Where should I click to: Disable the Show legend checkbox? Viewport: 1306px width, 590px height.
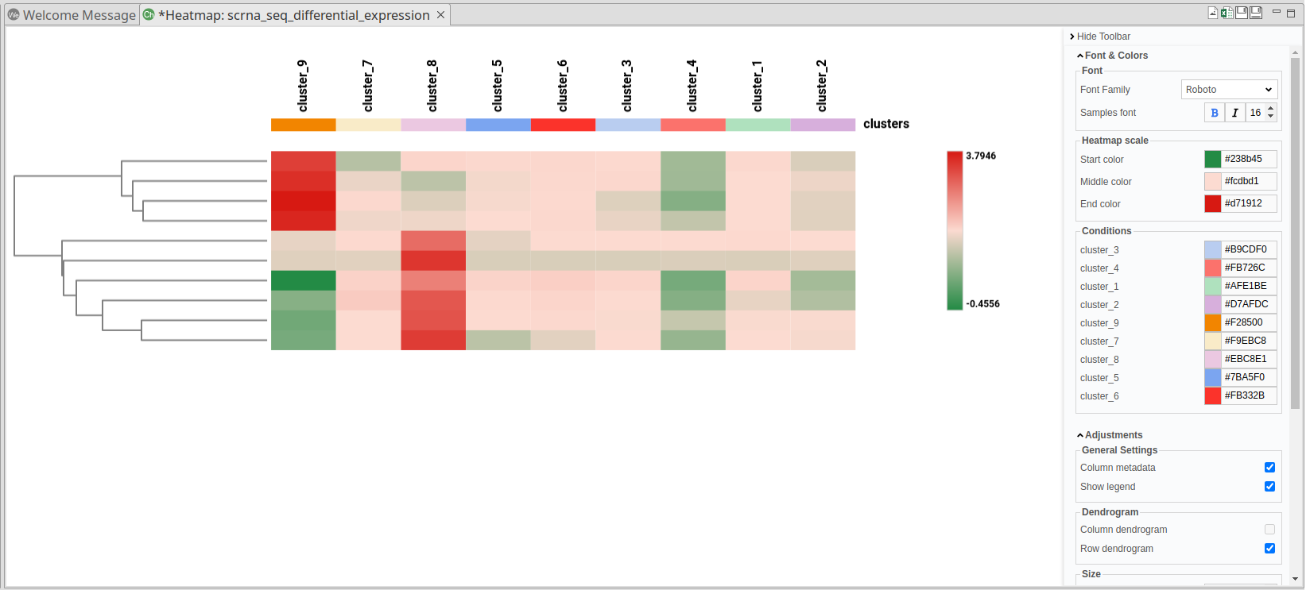(1269, 487)
